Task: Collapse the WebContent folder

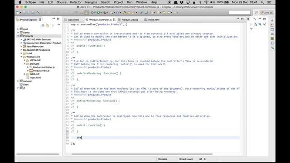Action: tap(21, 57)
